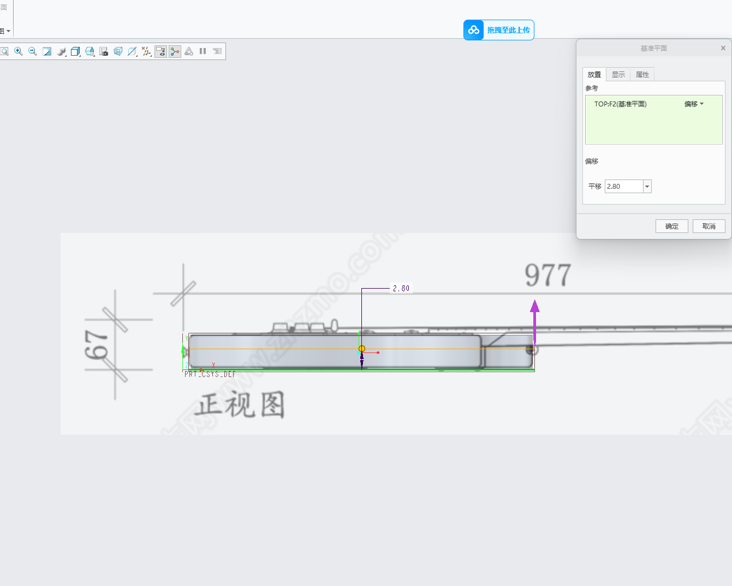This screenshot has height=586, width=732.
Task: Click the 取消 cancel button
Action: pyautogui.click(x=709, y=226)
